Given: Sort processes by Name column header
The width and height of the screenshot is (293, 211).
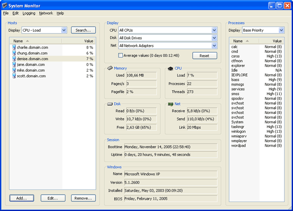Looking at the screenshot, I should coord(244,41).
